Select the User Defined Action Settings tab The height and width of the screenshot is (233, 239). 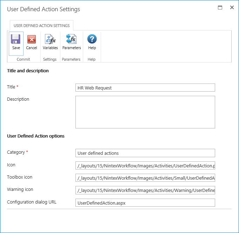41,26
